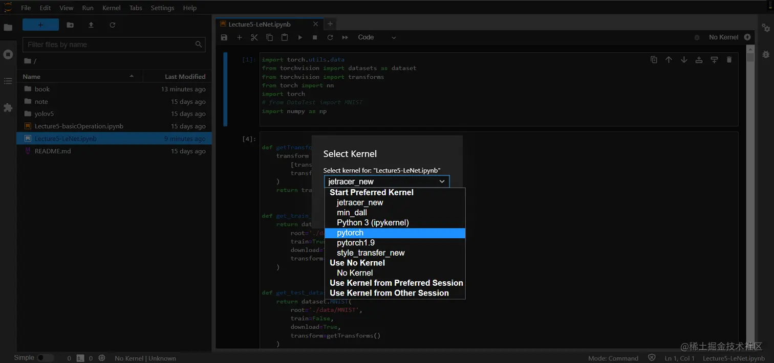The width and height of the screenshot is (774, 363).
Task: Click the blue new launcher button
Action: 40,25
